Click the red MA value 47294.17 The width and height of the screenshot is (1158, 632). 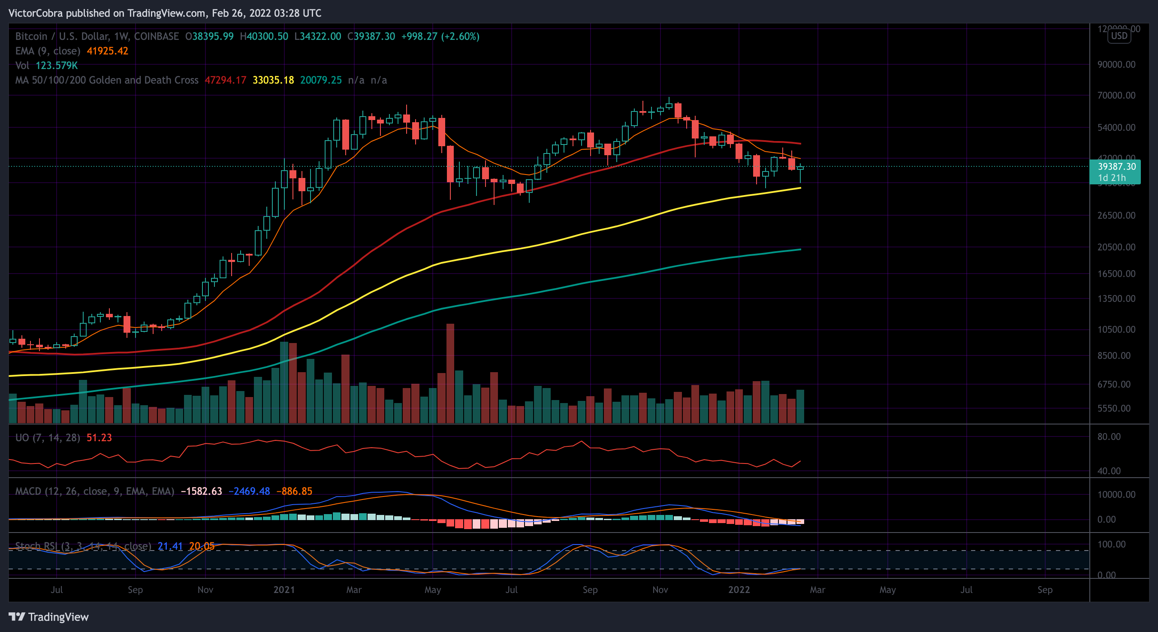click(x=226, y=80)
